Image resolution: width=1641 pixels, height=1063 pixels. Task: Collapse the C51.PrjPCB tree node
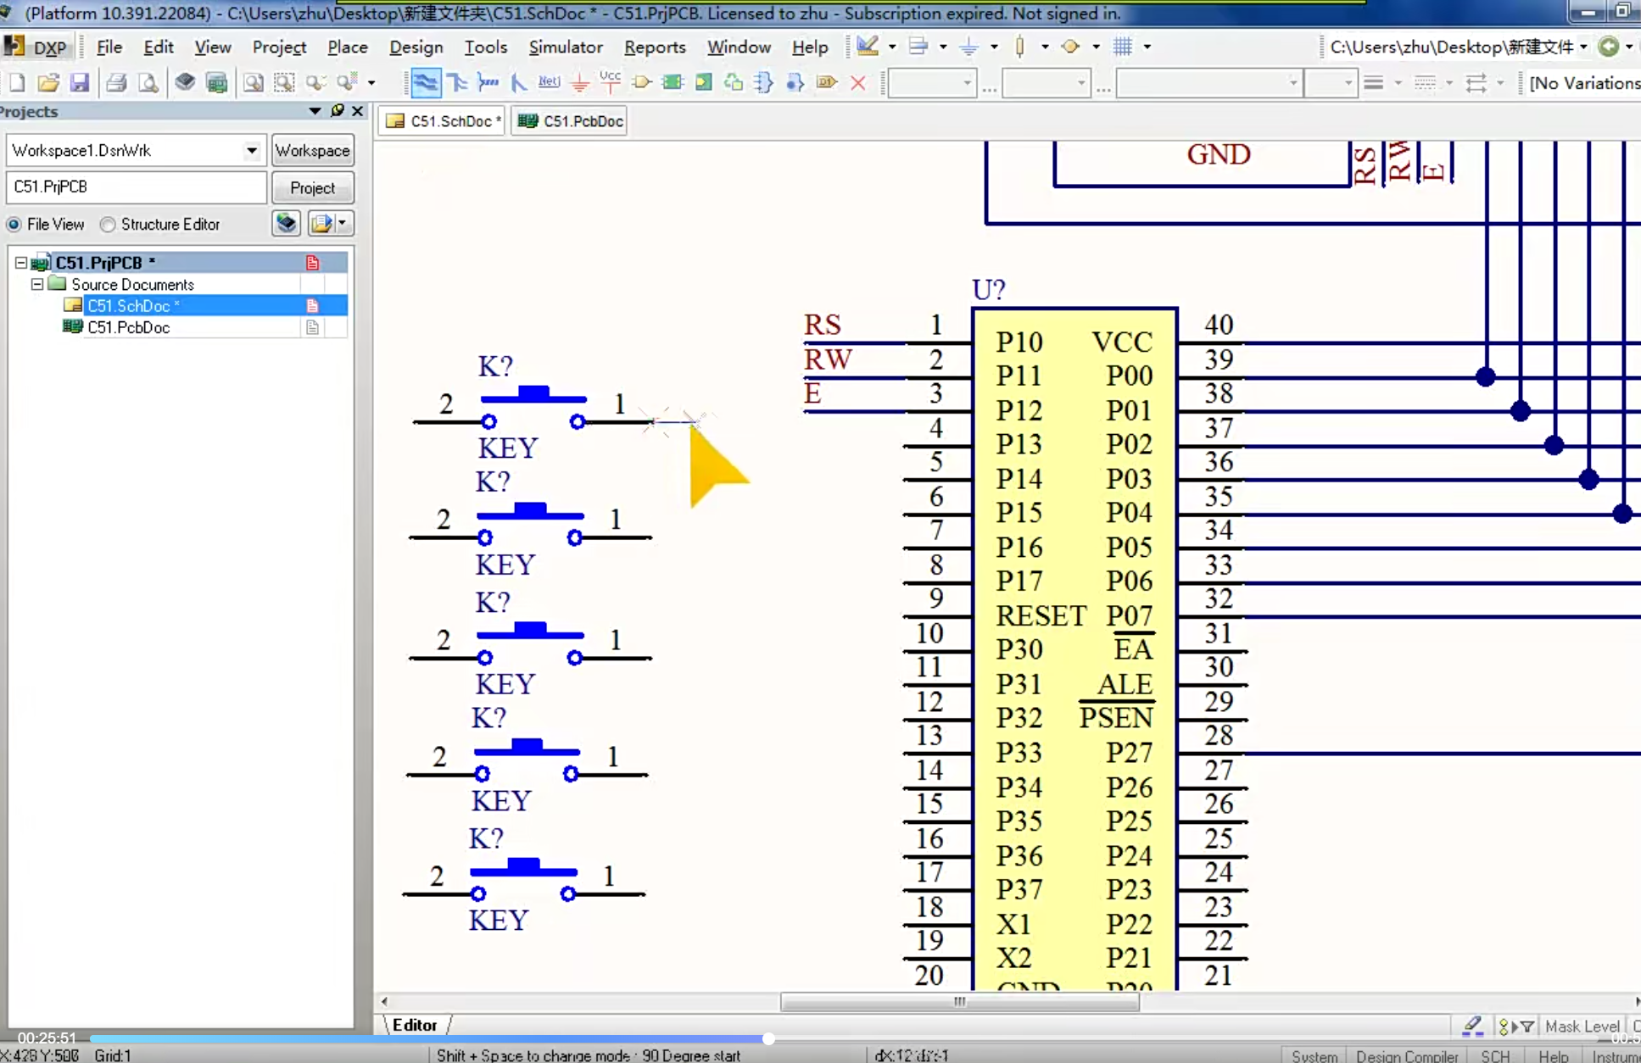21,263
